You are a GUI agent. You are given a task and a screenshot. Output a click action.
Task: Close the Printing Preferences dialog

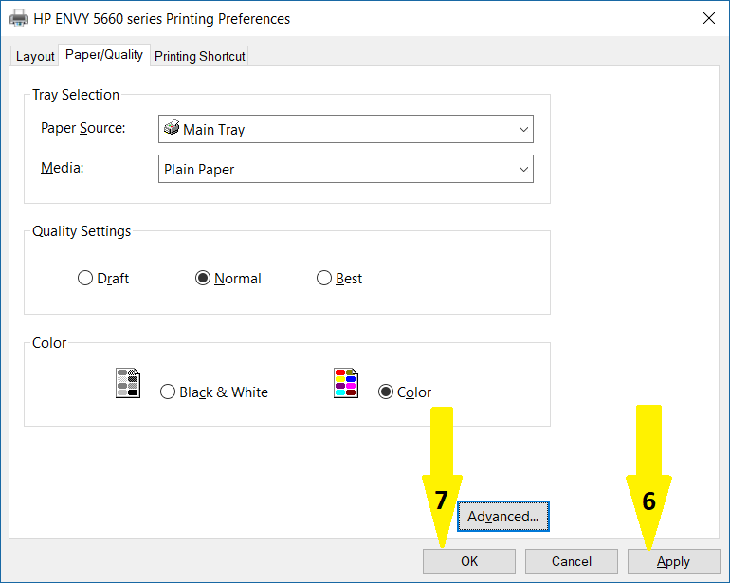click(708, 18)
